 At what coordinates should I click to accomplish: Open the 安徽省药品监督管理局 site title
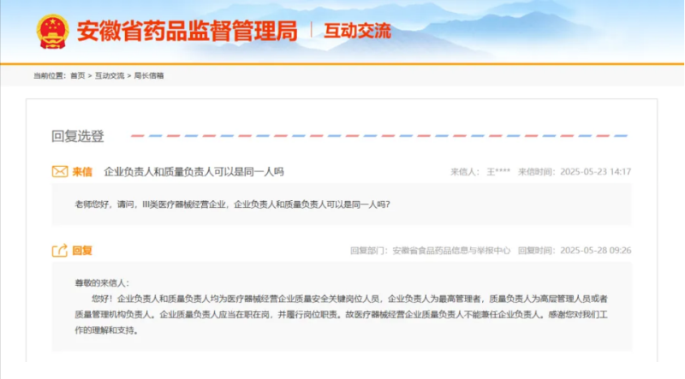188,32
